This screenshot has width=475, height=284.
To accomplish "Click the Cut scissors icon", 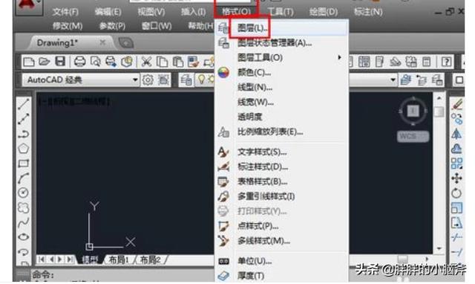I will (x=146, y=62).
